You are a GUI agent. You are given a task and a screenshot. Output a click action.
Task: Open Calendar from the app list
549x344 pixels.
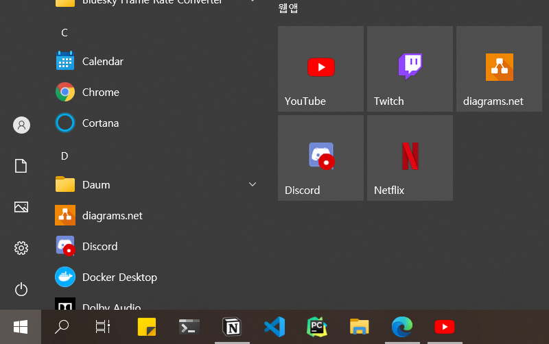click(x=156, y=61)
